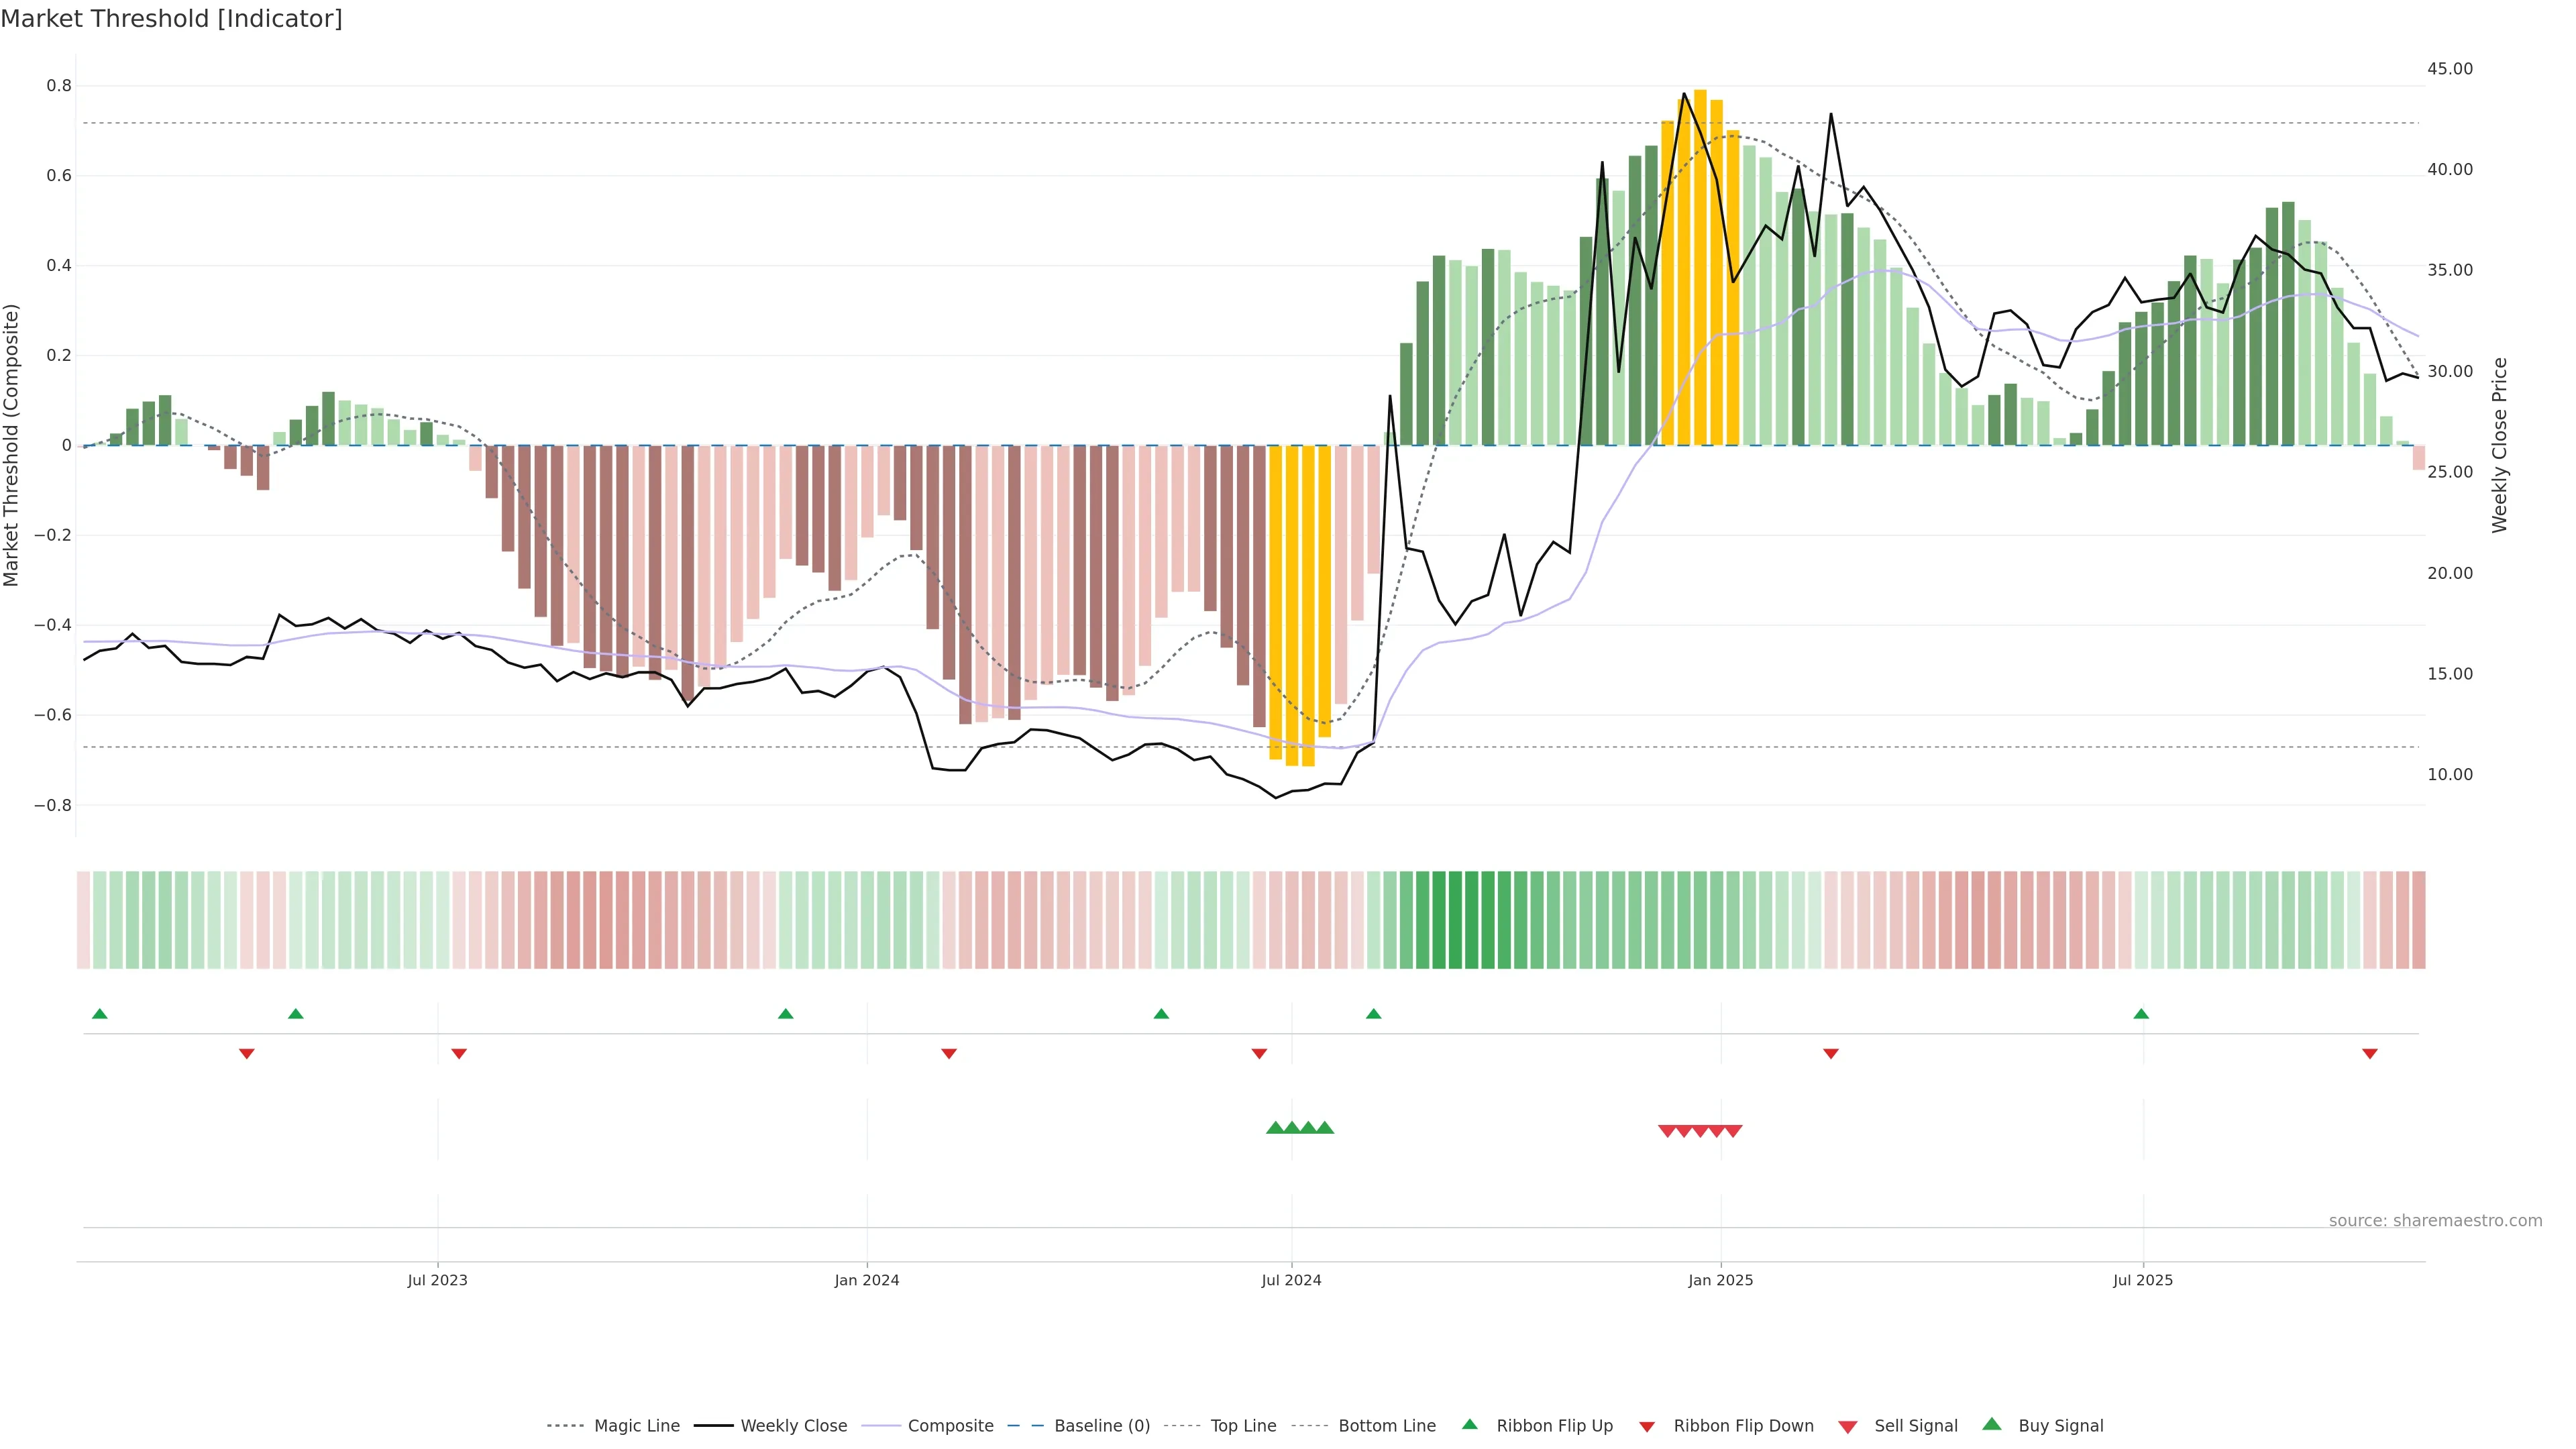The image size is (2576, 1449).
Task: Click the last red sell signal marker
Action: 1733,1131
